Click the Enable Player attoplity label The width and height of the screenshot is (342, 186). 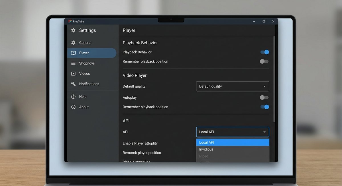[x=140, y=143]
